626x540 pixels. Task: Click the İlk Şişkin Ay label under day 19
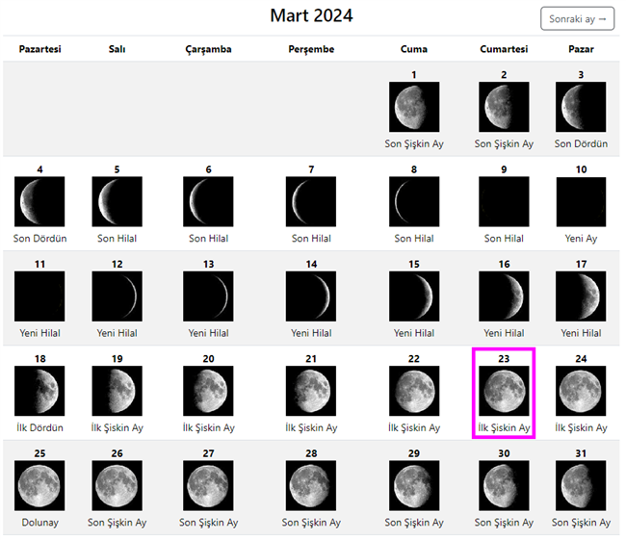117,427
